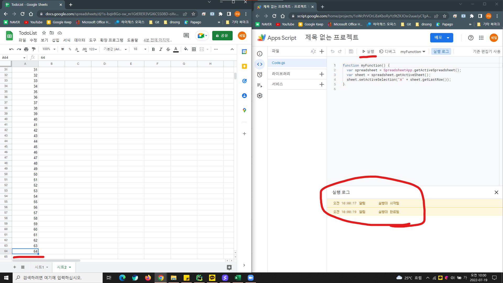Toggle the execution log (실행 로그) button

[x=441, y=51]
